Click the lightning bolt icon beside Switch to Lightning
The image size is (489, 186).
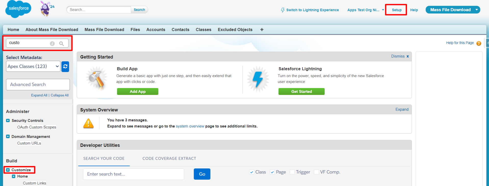[283, 10]
